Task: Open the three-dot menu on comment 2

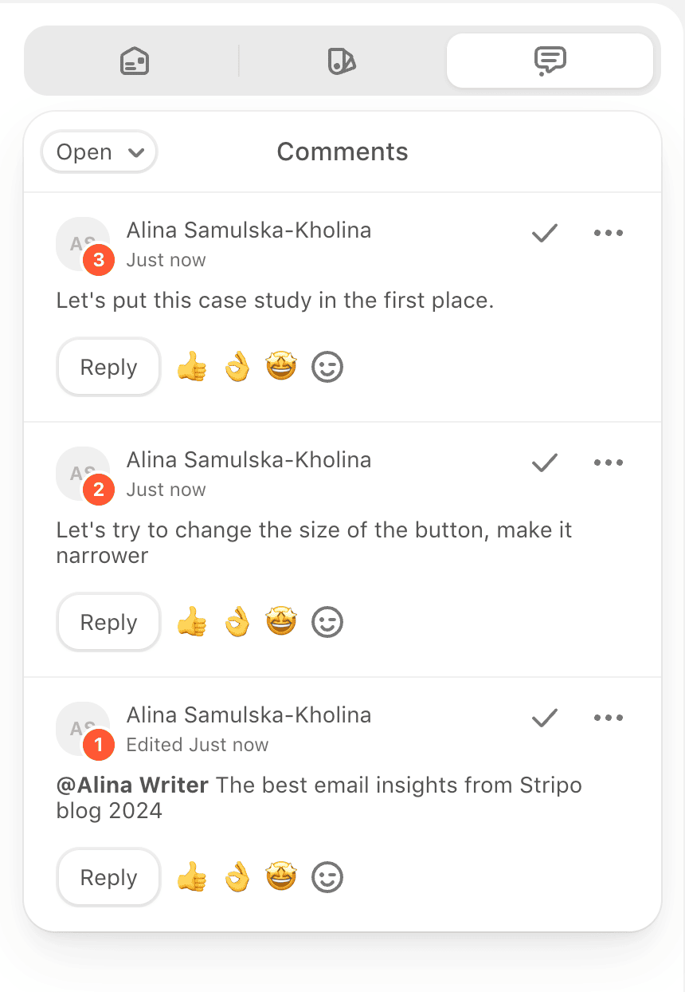Action: [609, 463]
